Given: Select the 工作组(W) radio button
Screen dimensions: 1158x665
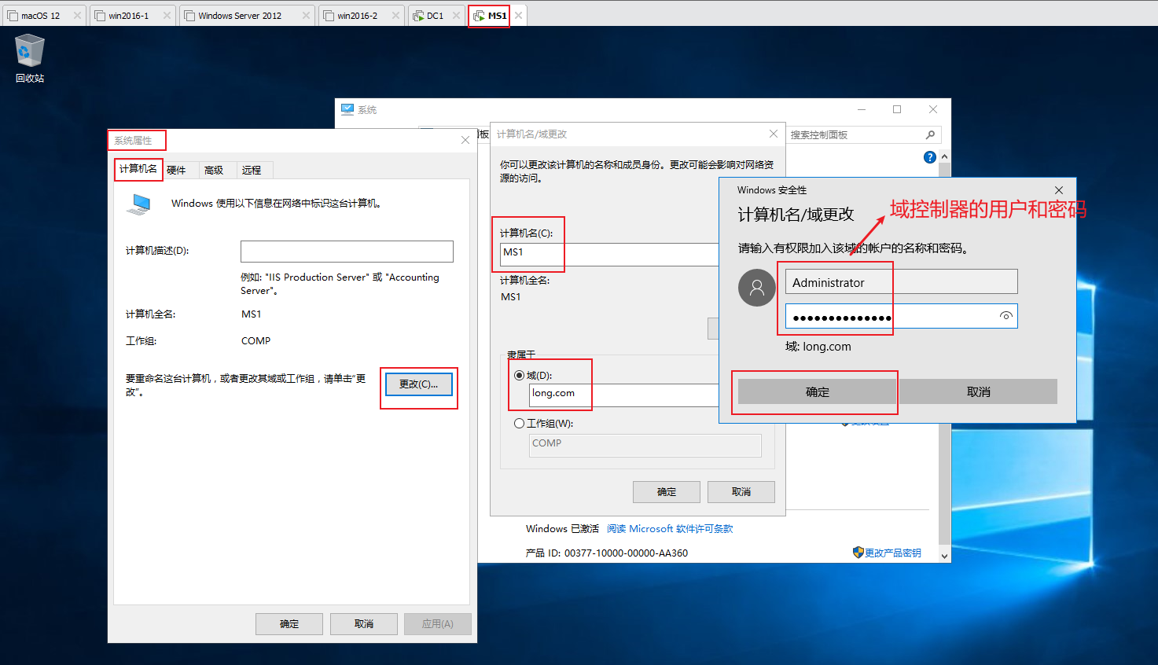Looking at the screenshot, I should tap(519, 423).
